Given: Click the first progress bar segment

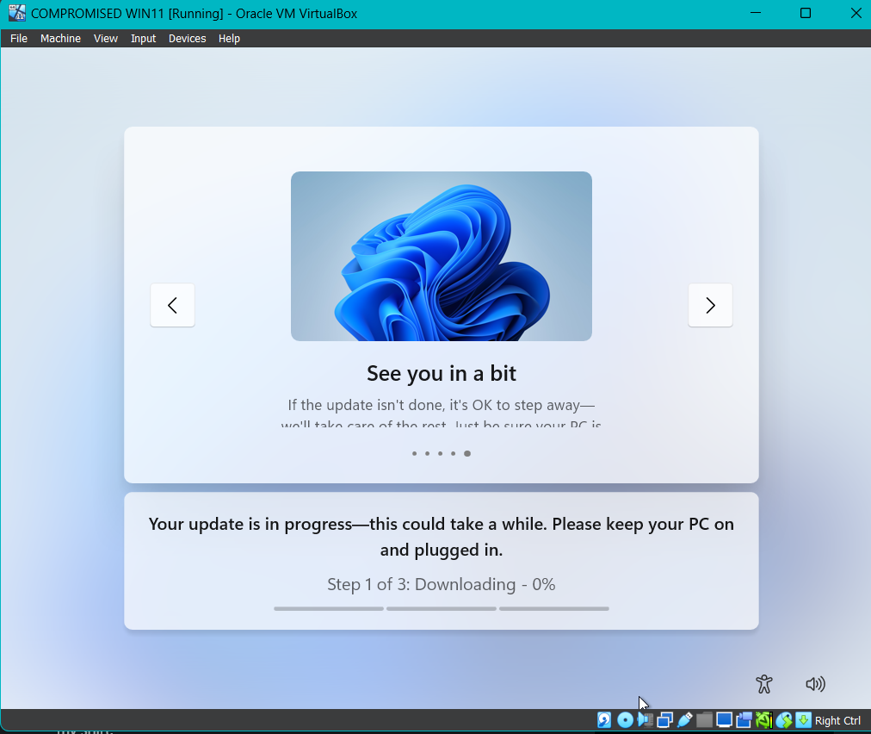Looking at the screenshot, I should [x=329, y=609].
